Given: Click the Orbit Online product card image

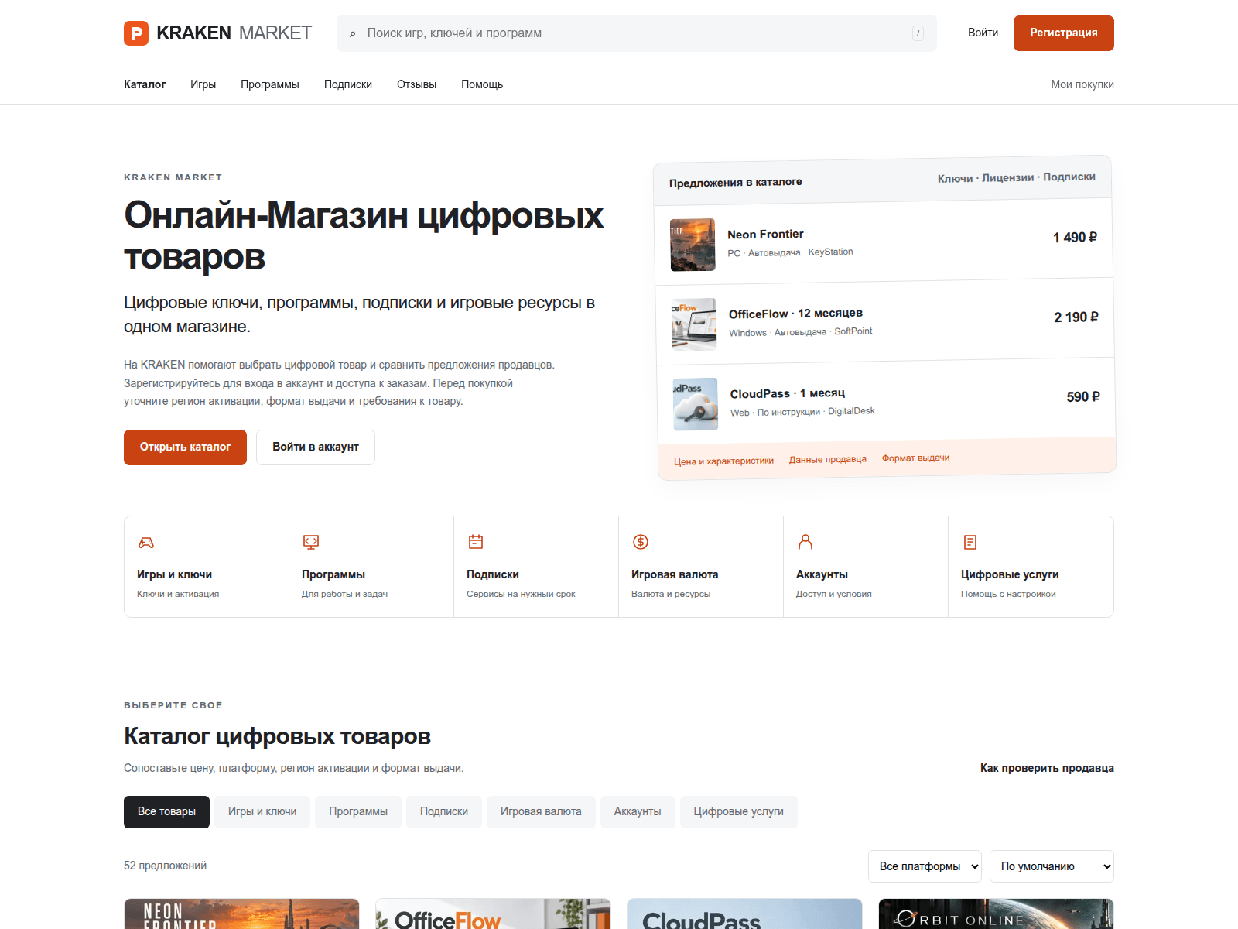Looking at the screenshot, I should (x=996, y=914).
